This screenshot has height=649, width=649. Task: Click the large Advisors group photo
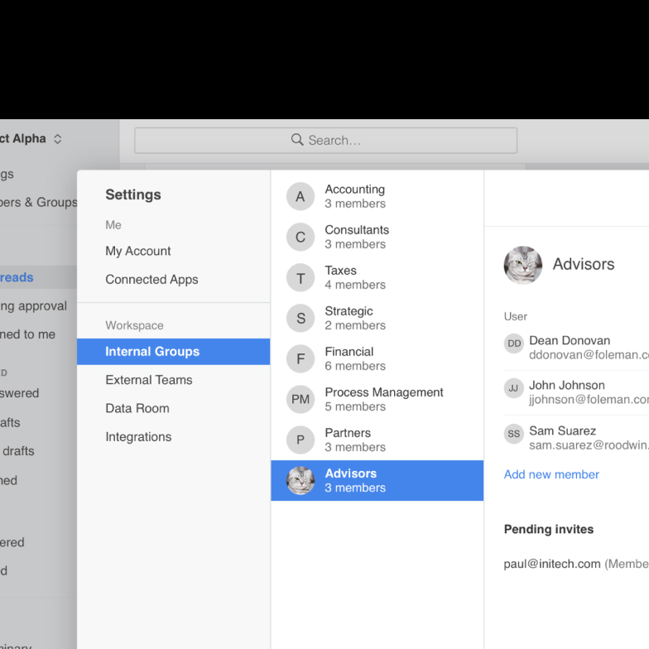tap(523, 265)
